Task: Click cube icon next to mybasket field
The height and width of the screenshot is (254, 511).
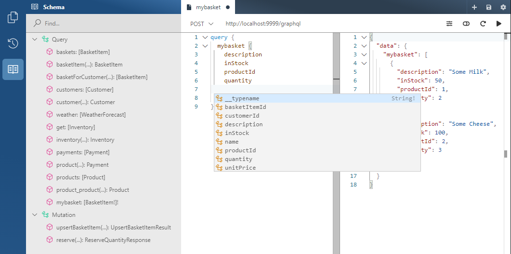Action: [x=50, y=202]
